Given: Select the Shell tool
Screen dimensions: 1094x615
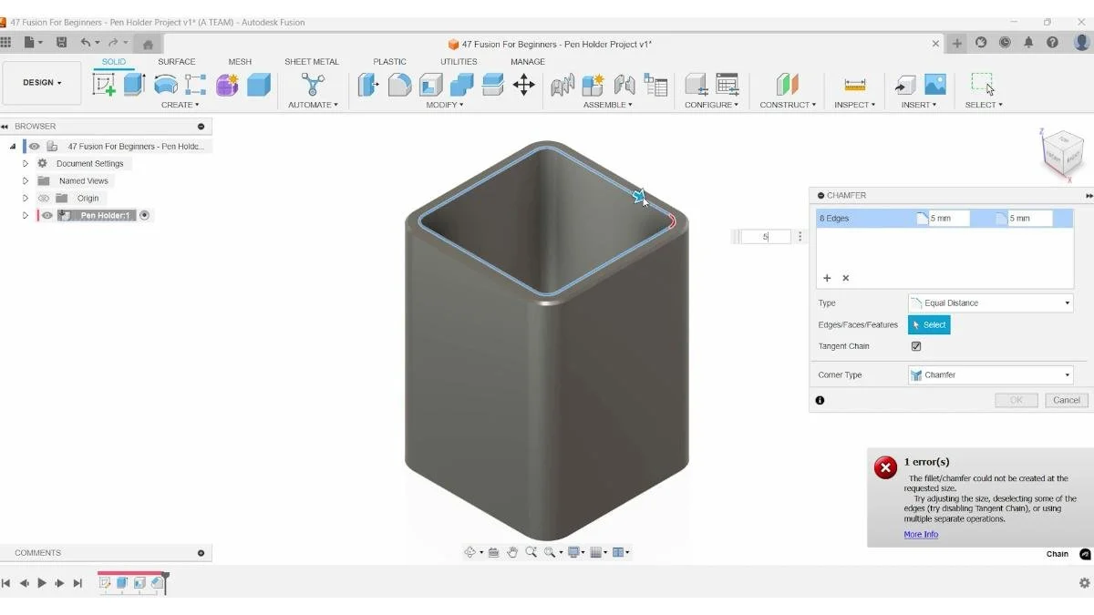Looking at the screenshot, I should [430, 86].
